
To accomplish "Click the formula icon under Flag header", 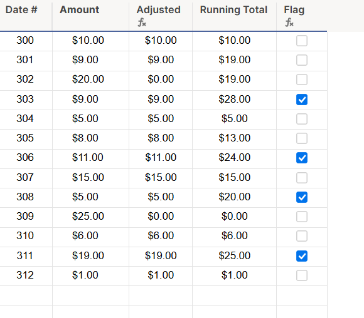I will [x=289, y=23].
